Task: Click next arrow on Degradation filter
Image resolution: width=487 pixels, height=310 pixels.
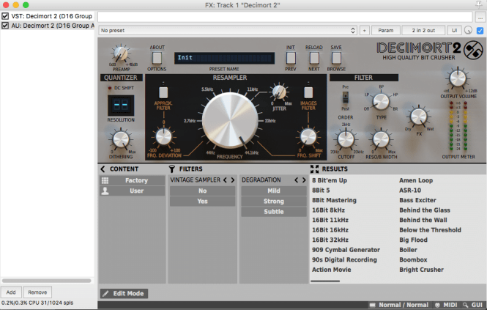Action: point(304,180)
